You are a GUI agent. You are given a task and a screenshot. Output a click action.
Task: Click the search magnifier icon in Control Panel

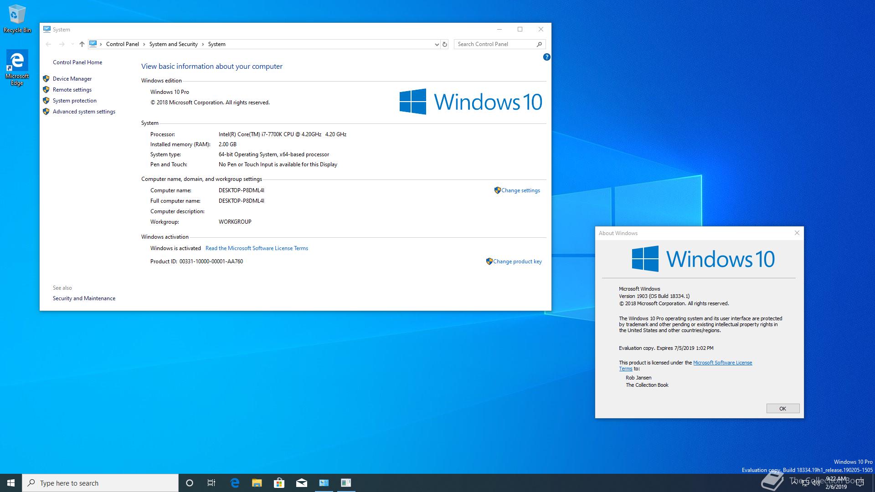coord(540,44)
